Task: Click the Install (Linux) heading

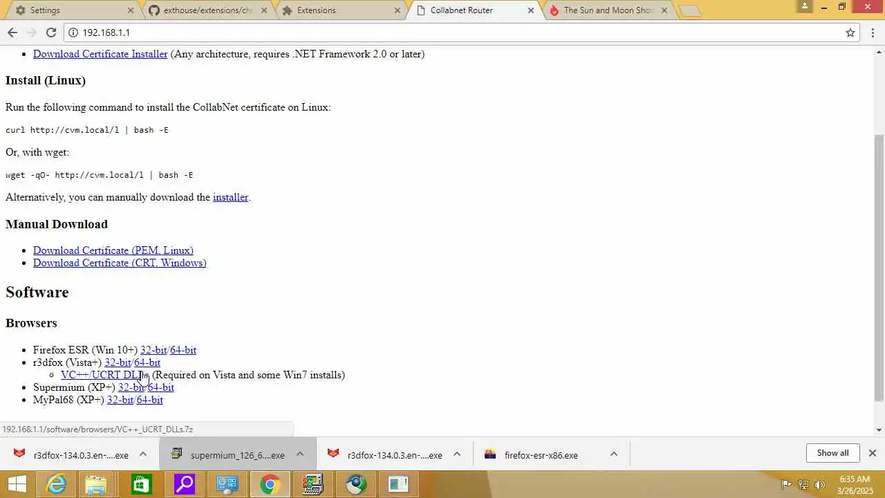Action: (x=46, y=80)
